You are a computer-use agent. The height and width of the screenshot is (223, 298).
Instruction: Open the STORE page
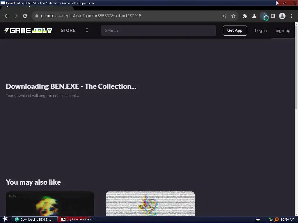point(68,30)
